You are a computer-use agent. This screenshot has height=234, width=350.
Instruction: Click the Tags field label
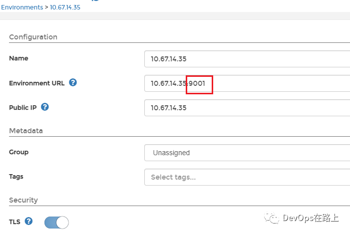[16, 176]
